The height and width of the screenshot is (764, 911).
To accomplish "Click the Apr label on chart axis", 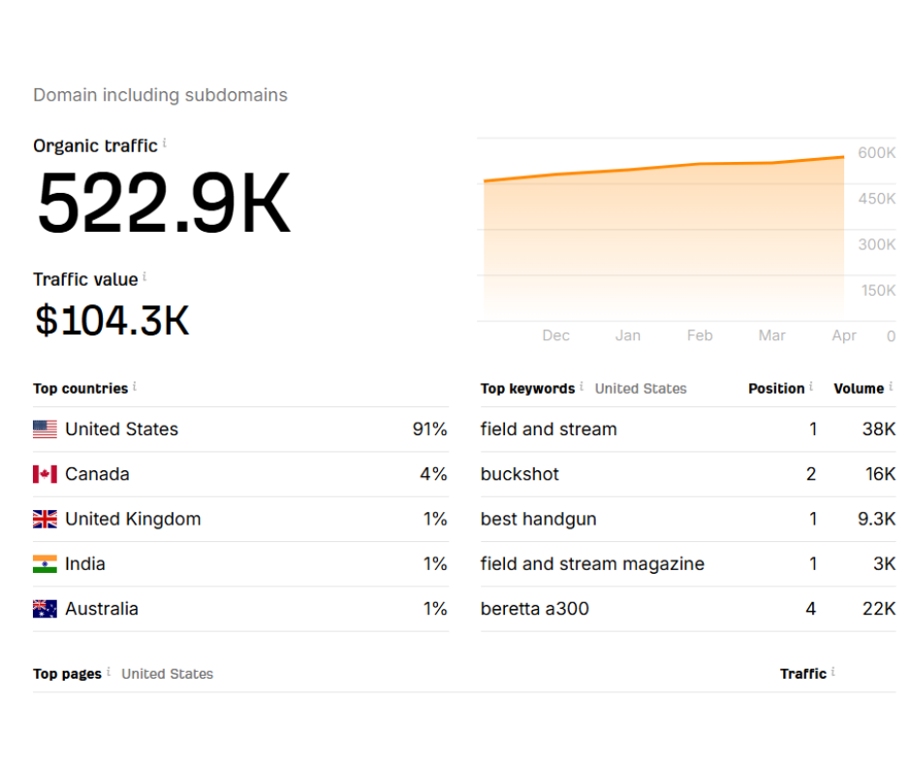I will click(843, 335).
